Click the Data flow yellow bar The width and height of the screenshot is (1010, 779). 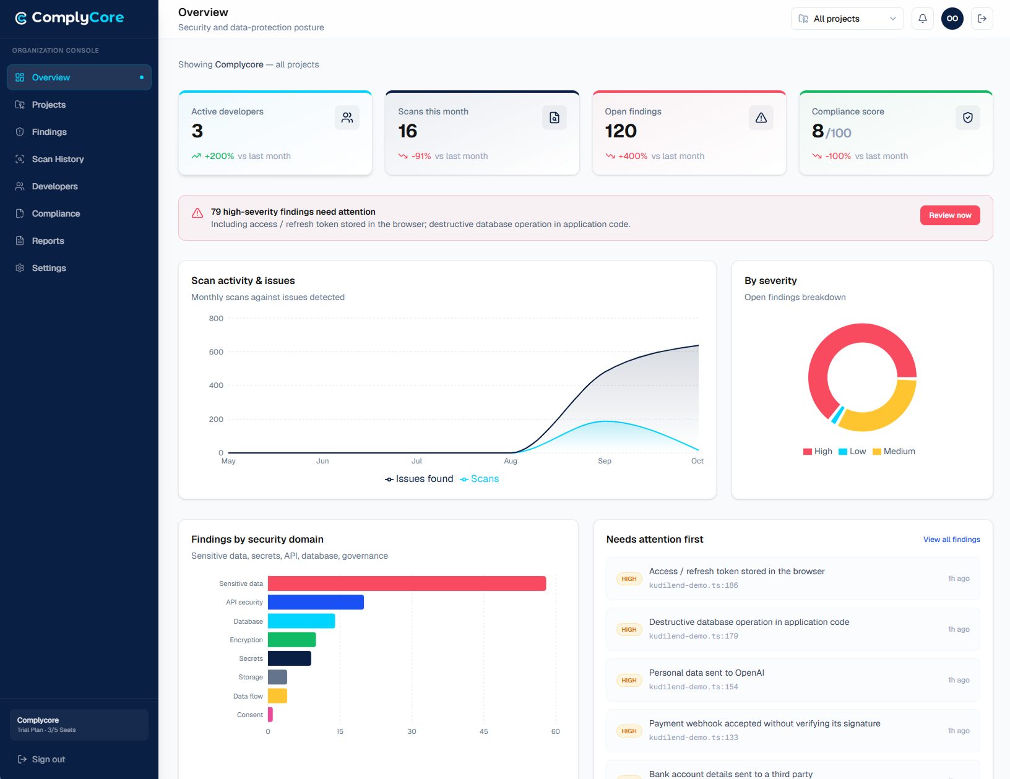coord(277,696)
